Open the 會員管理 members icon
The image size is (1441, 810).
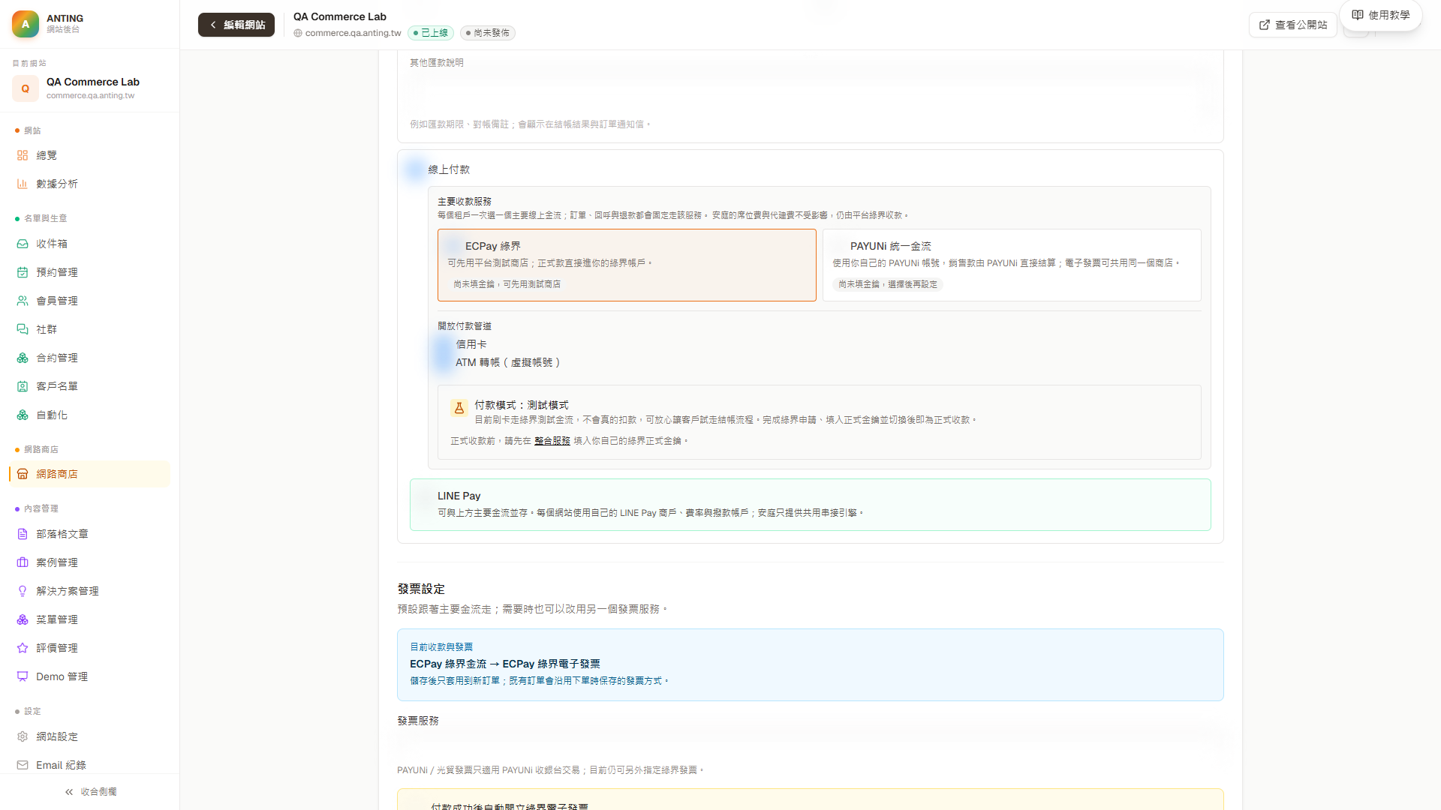click(23, 301)
